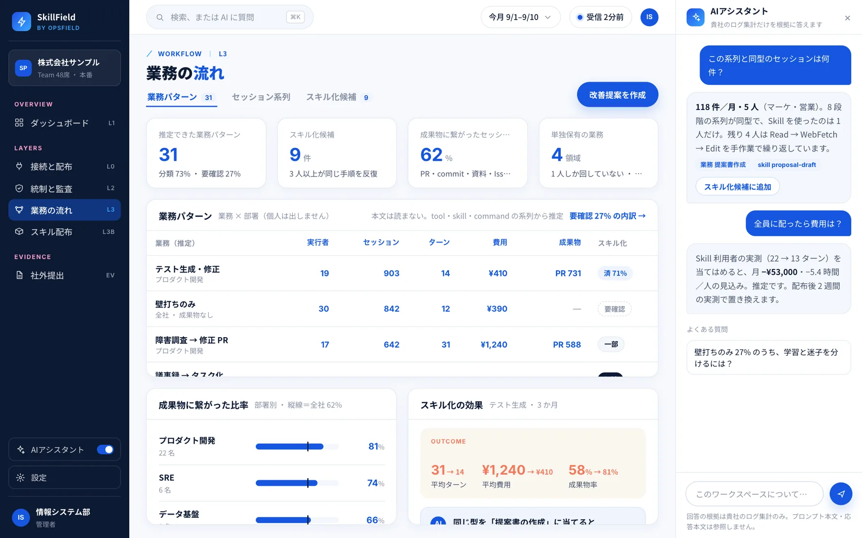Click PR 588 in 障害調査 row
862x538 pixels.
tap(567, 344)
